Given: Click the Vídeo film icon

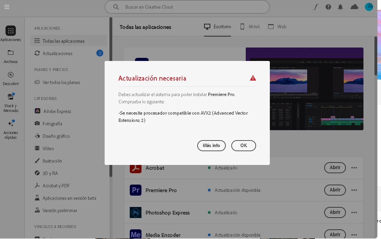Looking at the screenshot, I should point(37,148).
